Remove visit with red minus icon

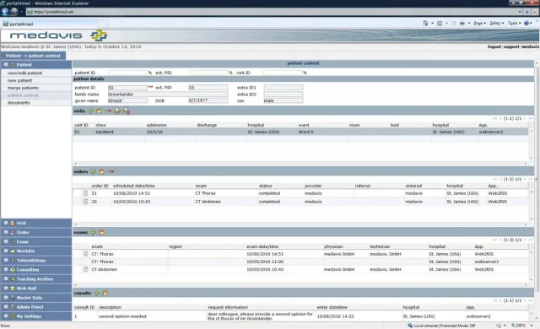[x=108, y=111]
